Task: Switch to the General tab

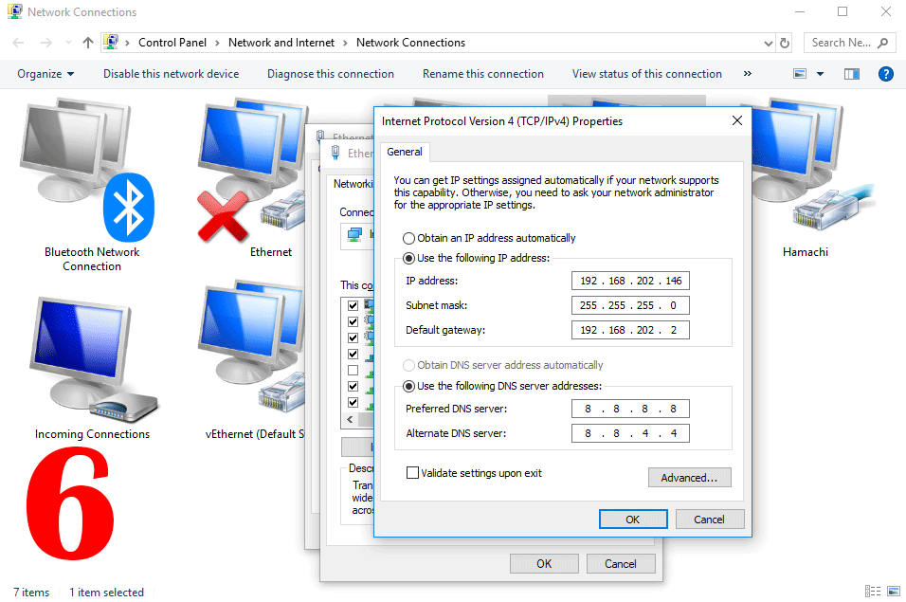Action: tap(405, 152)
